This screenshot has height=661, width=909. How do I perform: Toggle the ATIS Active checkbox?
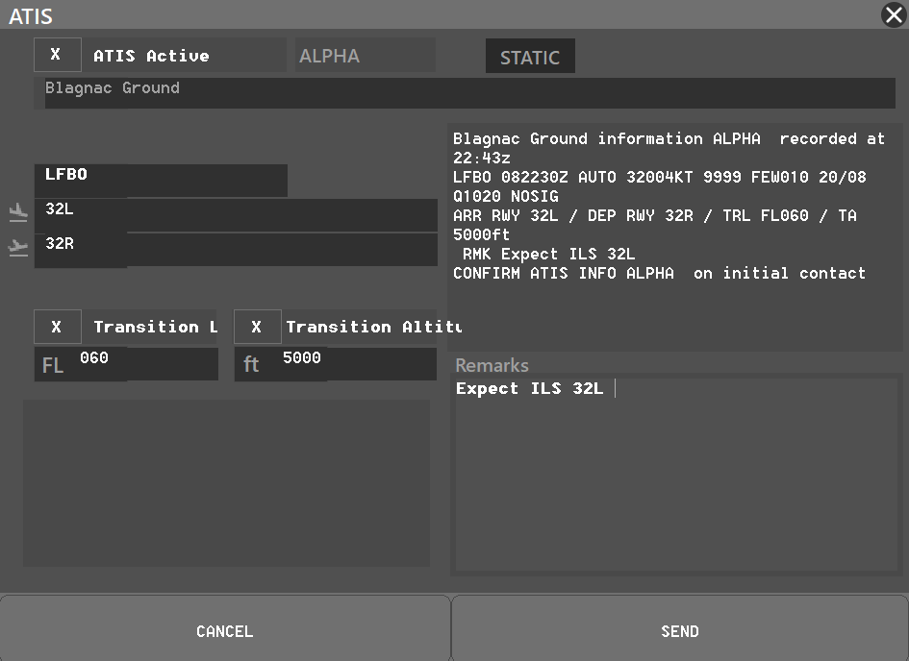point(57,55)
